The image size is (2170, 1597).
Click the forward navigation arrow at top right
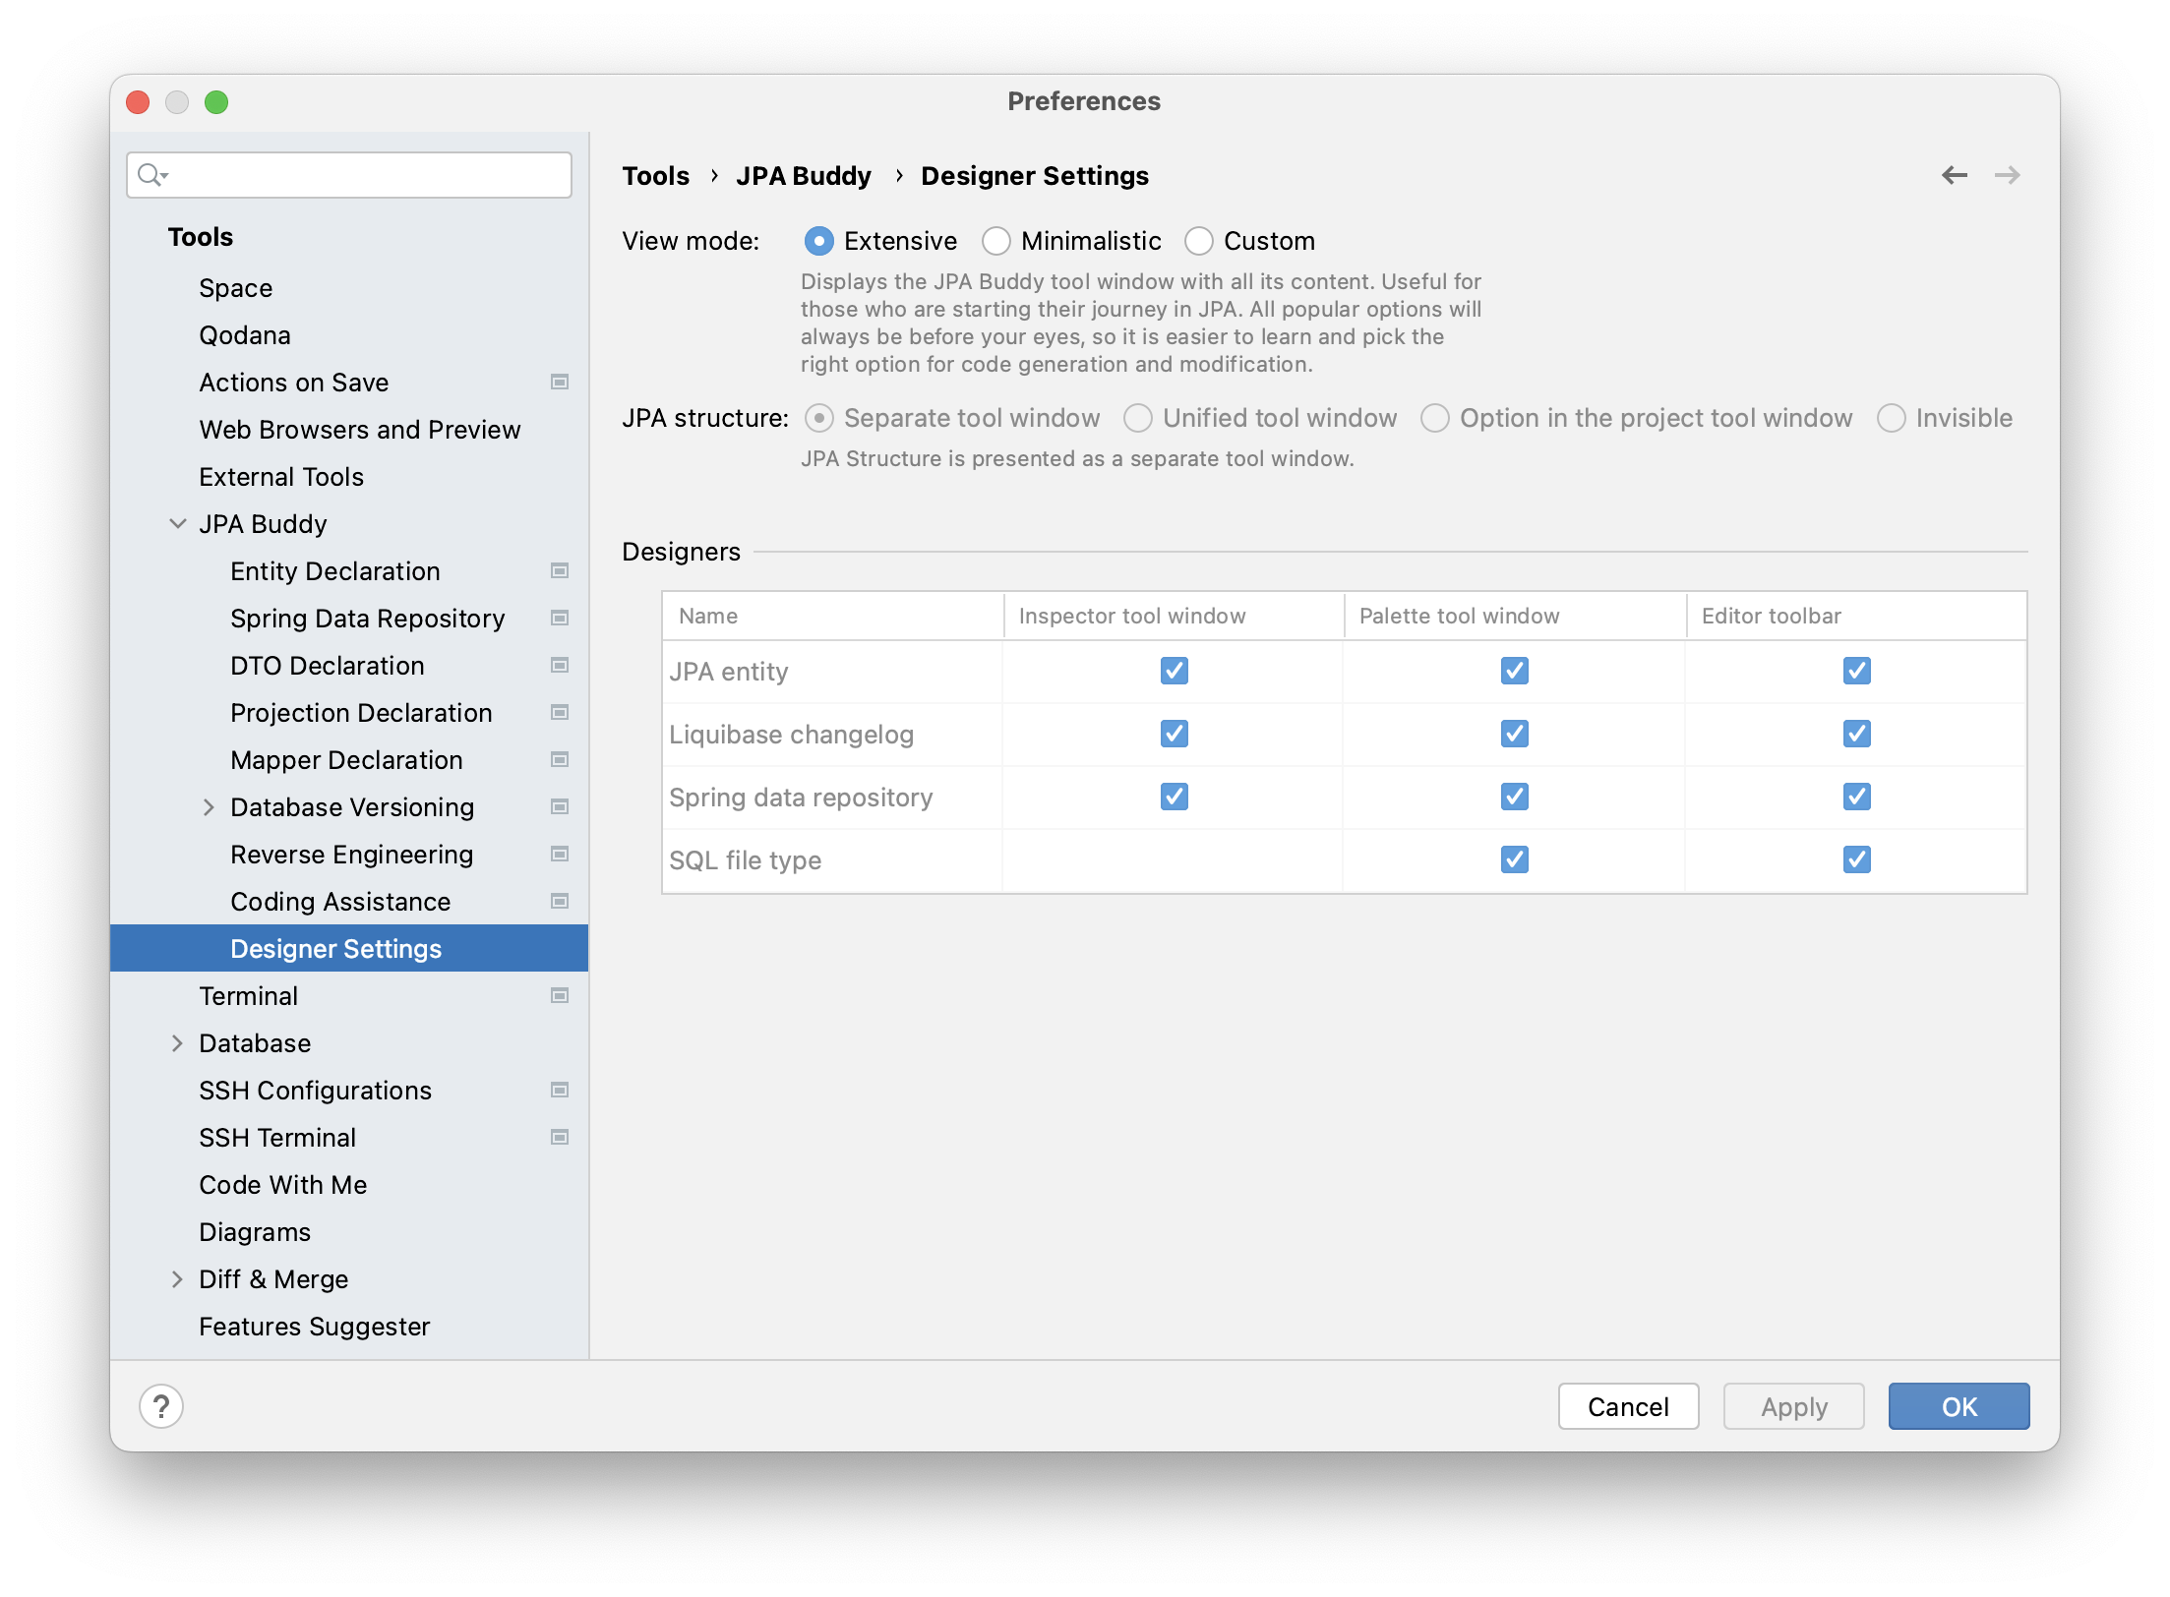(2009, 175)
